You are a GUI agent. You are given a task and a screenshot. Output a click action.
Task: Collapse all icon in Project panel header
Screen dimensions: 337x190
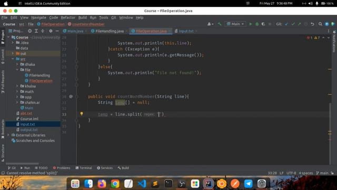(43, 31)
